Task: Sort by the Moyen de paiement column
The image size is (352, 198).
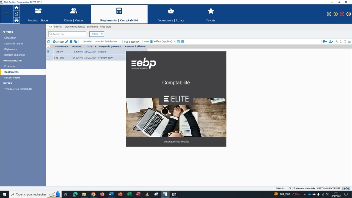Action: click(x=110, y=46)
